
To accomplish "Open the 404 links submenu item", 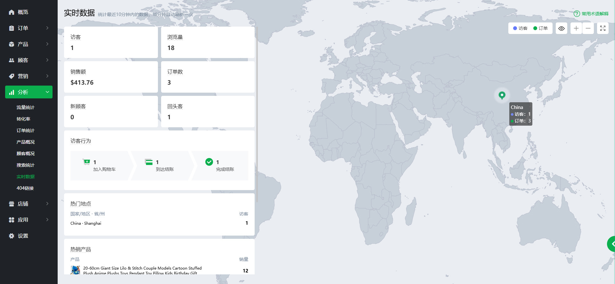I will tap(25, 188).
